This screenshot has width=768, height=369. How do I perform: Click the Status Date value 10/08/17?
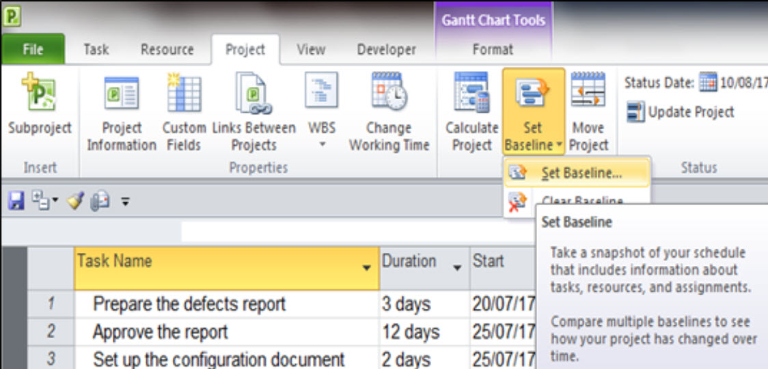click(x=743, y=82)
